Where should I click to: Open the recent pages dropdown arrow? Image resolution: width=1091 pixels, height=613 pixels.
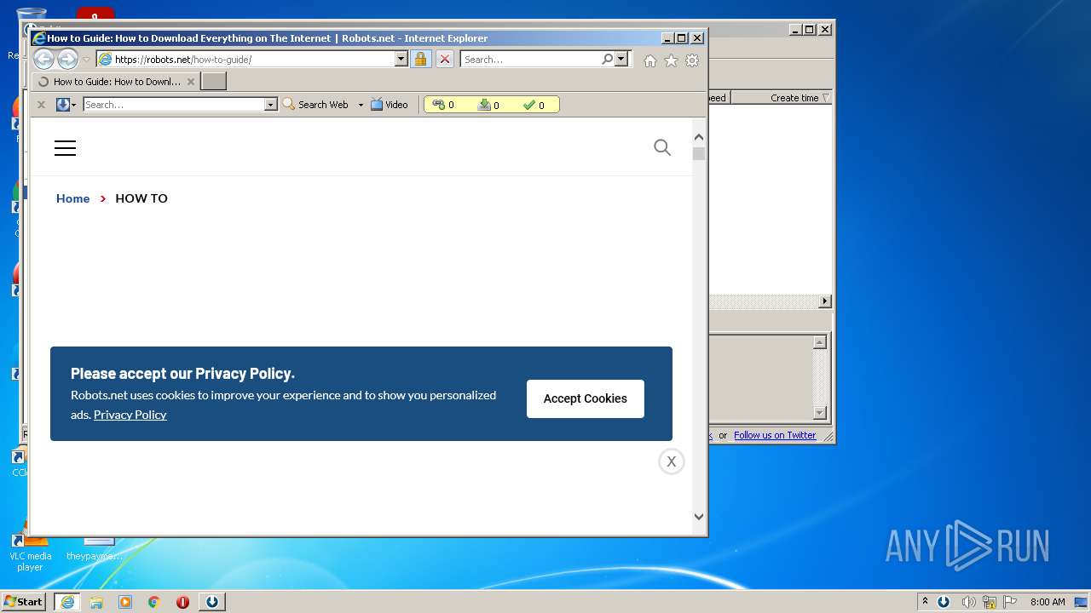point(86,60)
